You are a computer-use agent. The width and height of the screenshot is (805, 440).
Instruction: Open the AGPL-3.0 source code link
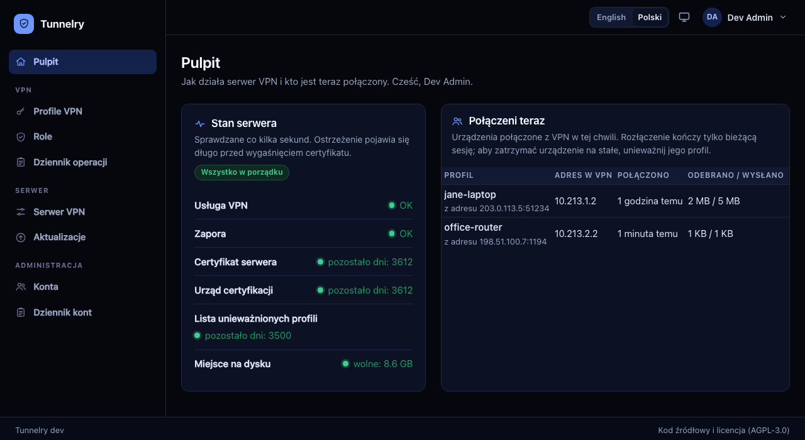pyautogui.click(x=723, y=431)
